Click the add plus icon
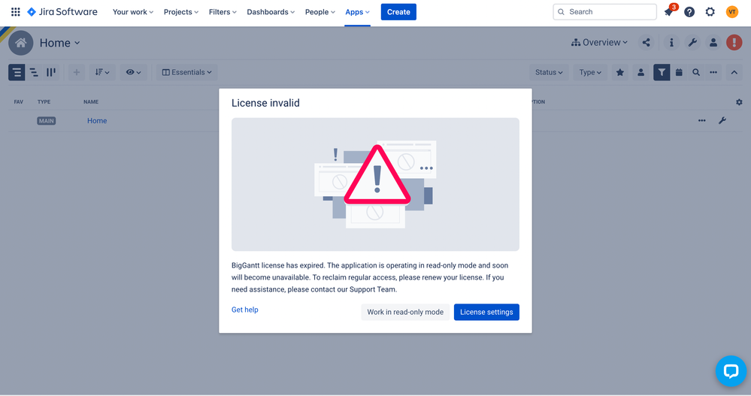Image resolution: width=751 pixels, height=396 pixels. [76, 72]
